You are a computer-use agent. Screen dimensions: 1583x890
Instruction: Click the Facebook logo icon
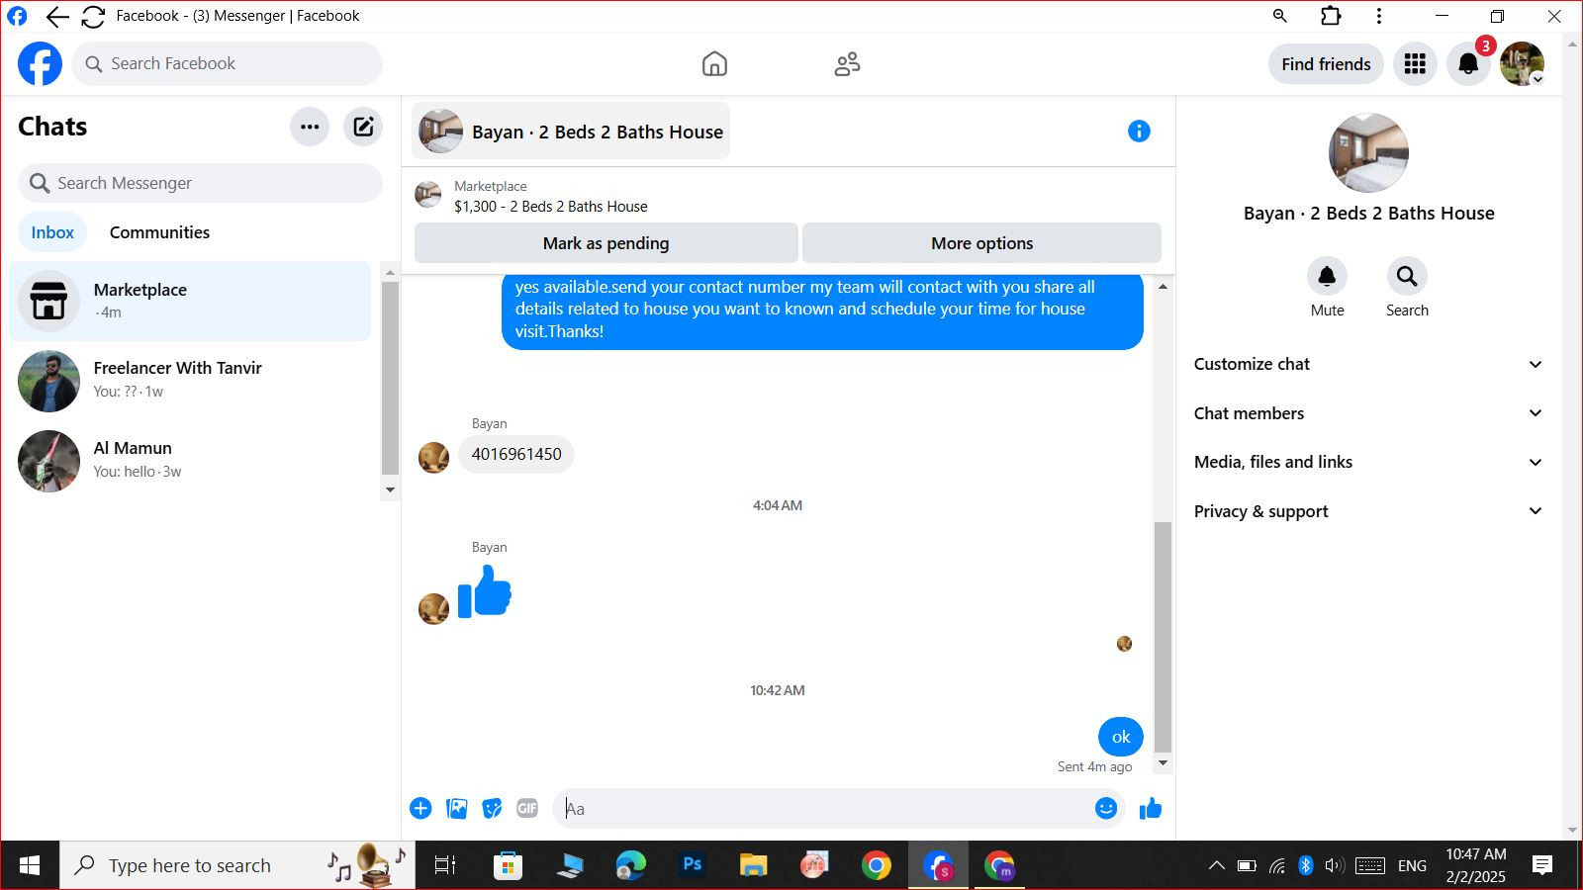coord(40,64)
